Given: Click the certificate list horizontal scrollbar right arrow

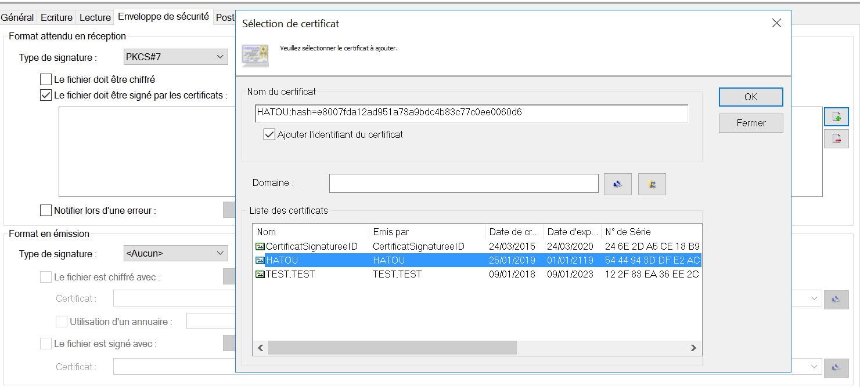Looking at the screenshot, I should (x=693, y=348).
